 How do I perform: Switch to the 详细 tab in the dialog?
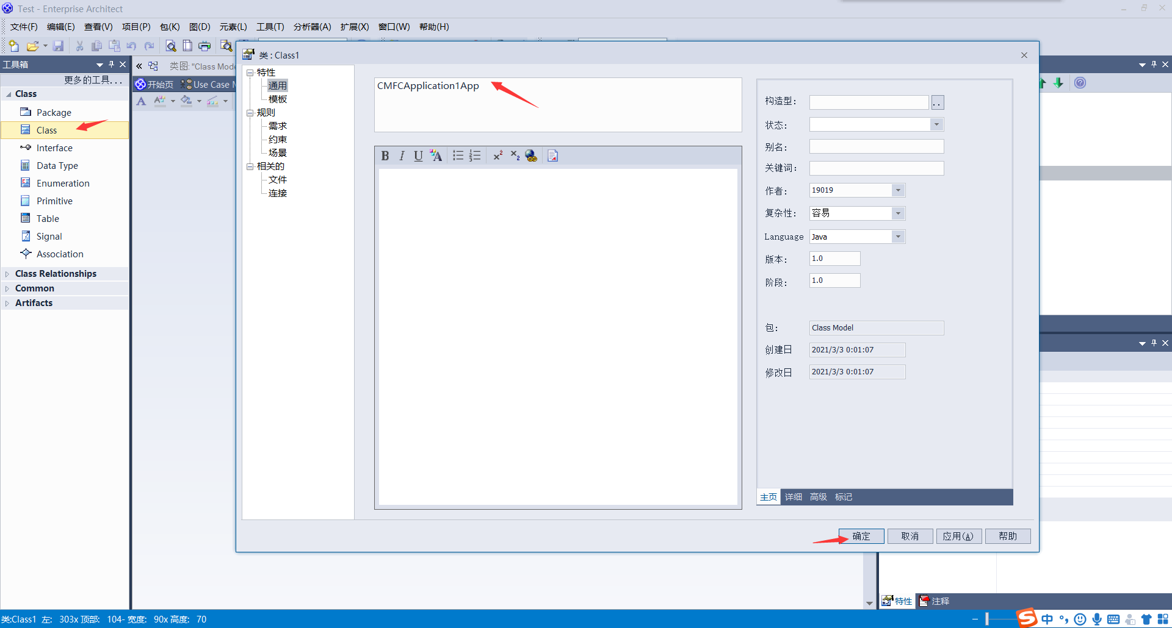(x=793, y=496)
